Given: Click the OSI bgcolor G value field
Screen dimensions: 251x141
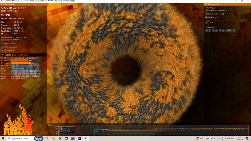Looking at the screenshot, I should click(x=215, y=30).
